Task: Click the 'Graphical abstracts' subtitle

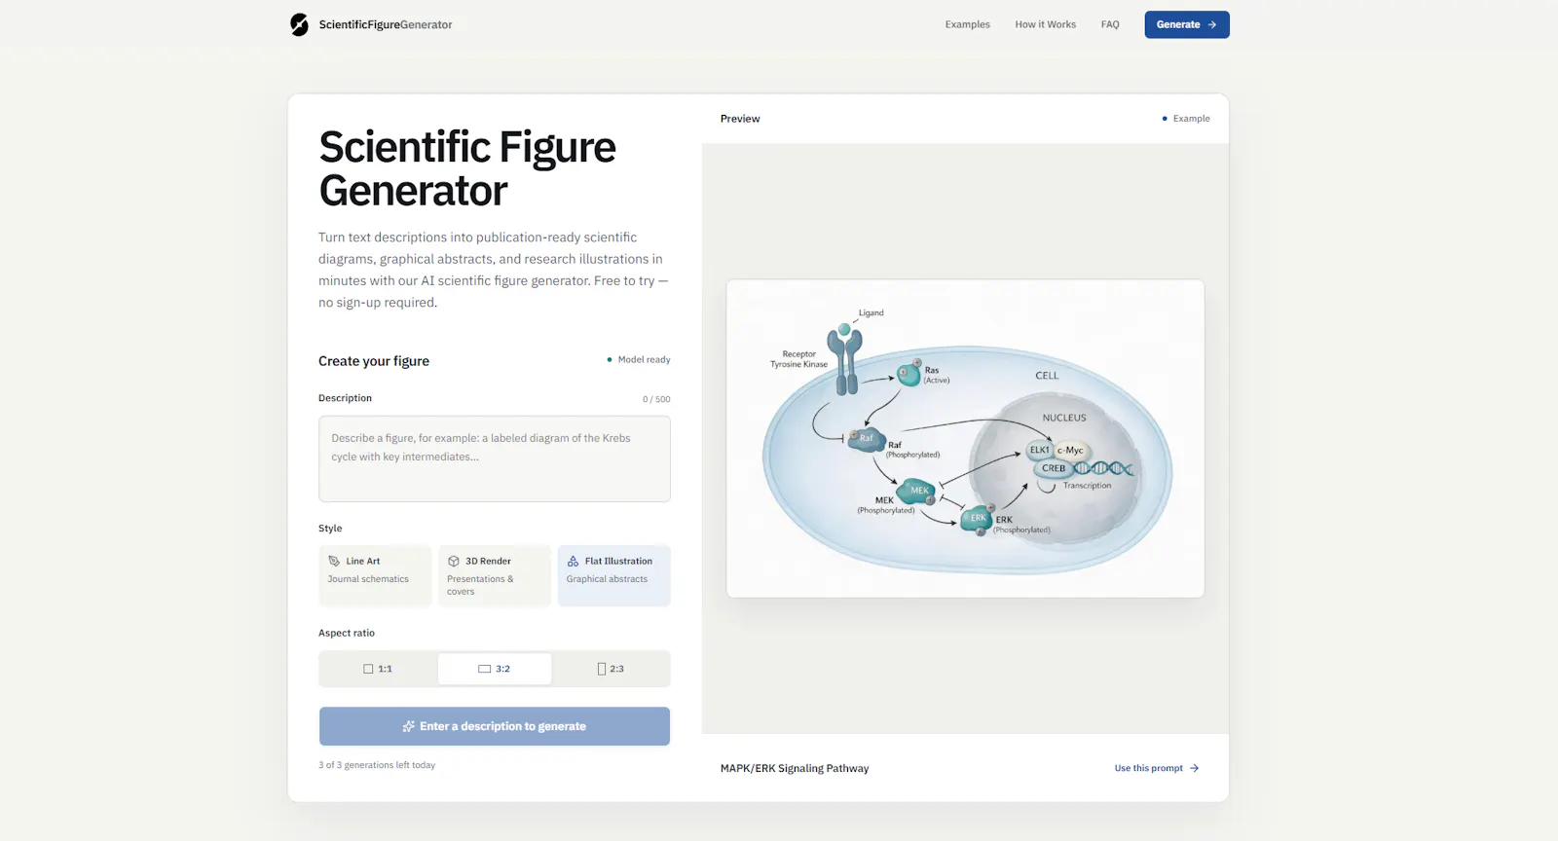Action: click(607, 579)
